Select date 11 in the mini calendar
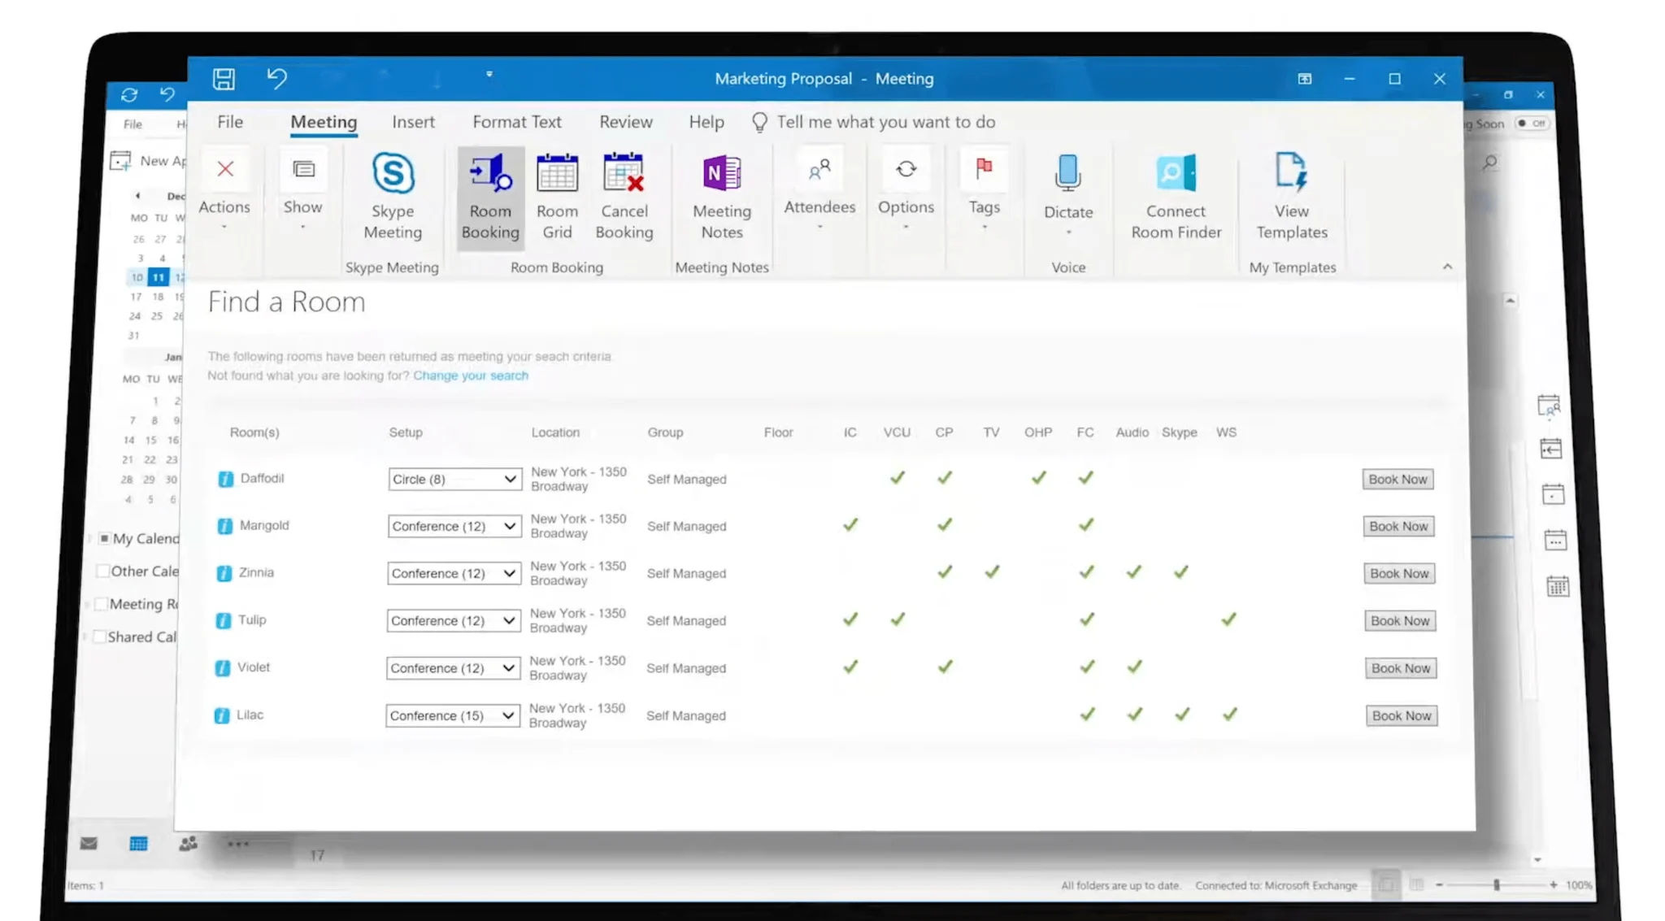The width and height of the screenshot is (1665, 921). (x=159, y=277)
